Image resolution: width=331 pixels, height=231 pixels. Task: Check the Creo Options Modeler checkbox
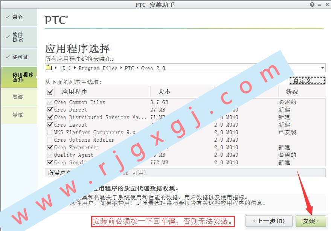[x=50, y=140]
